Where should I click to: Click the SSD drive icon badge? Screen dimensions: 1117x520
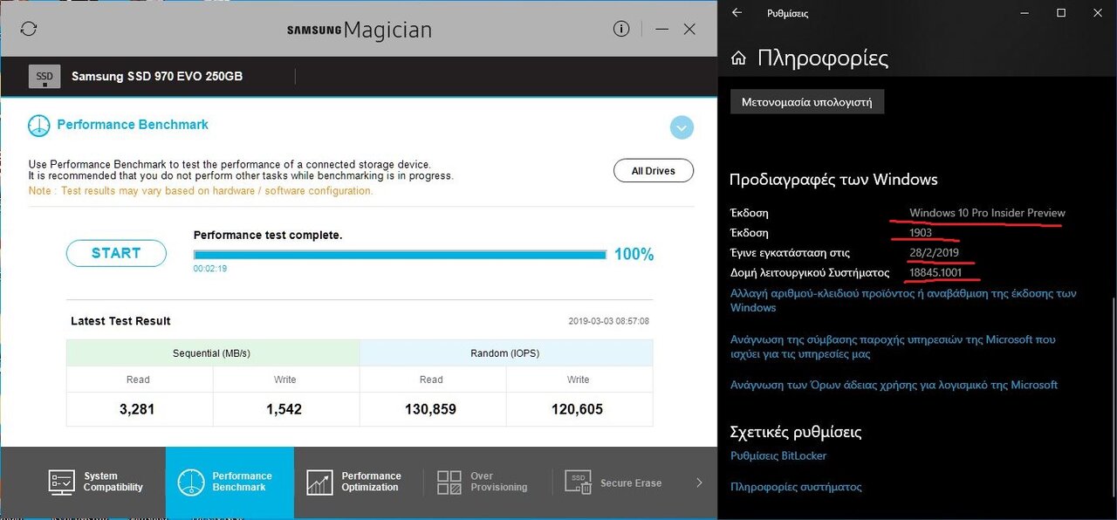[45, 77]
